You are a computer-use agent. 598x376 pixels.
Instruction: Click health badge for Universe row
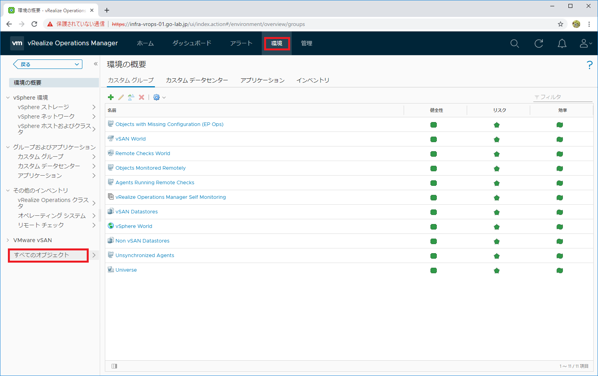point(434,270)
